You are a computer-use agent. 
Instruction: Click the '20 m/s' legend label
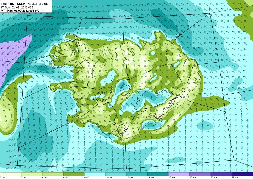pos(214,177)
